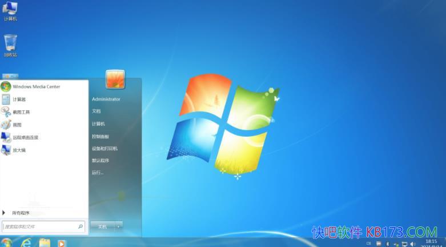This screenshot has height=247, width=446.
Task: Open Control Panel (控制面板) link
Action: [101, 136]
